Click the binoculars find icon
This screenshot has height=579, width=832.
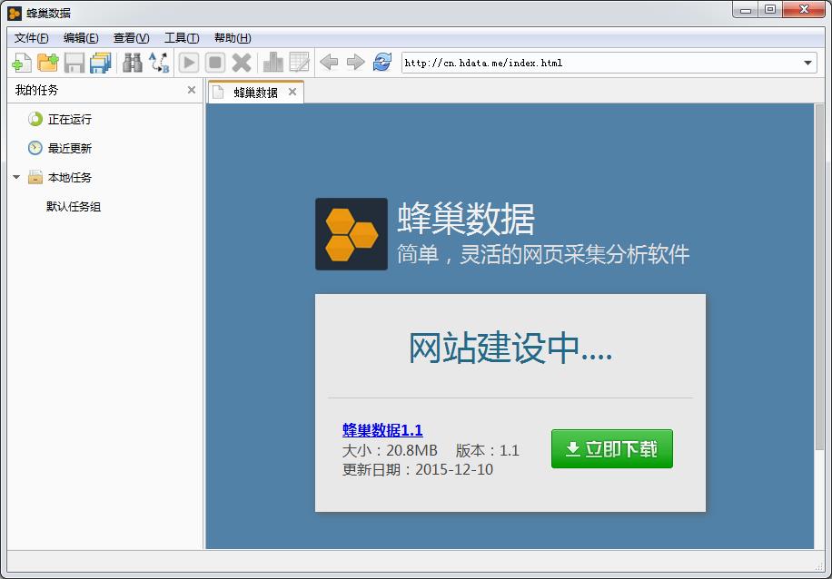[x=133, y=63]
